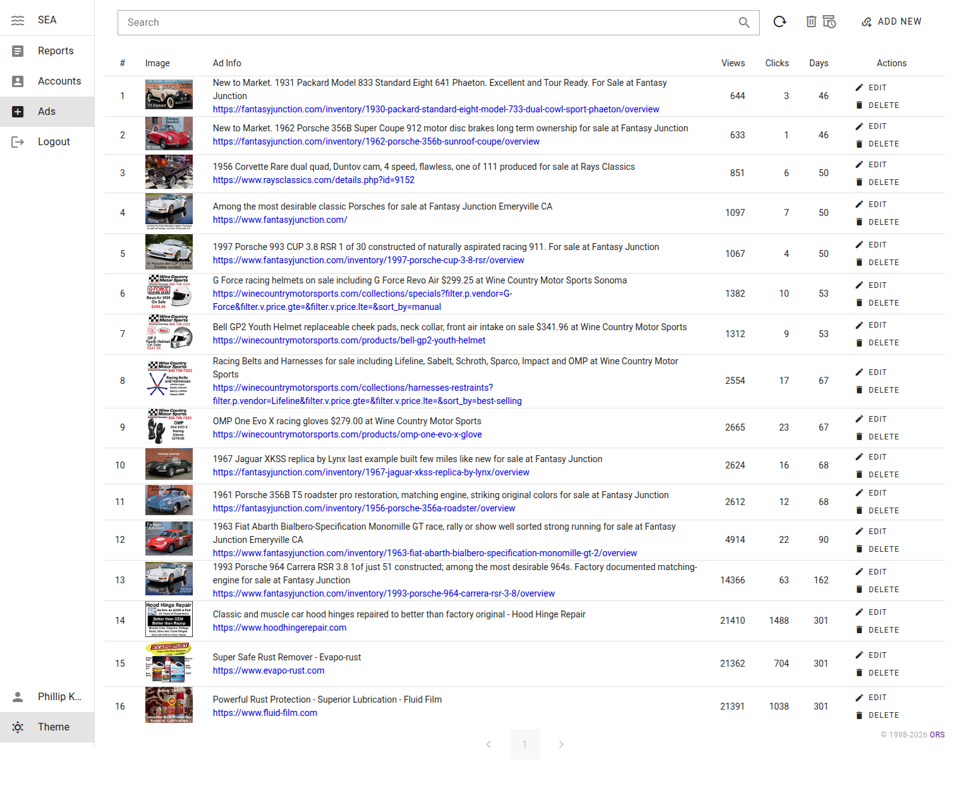
Task: Open the Accounts section via its person icon
Action: (18, 81)
